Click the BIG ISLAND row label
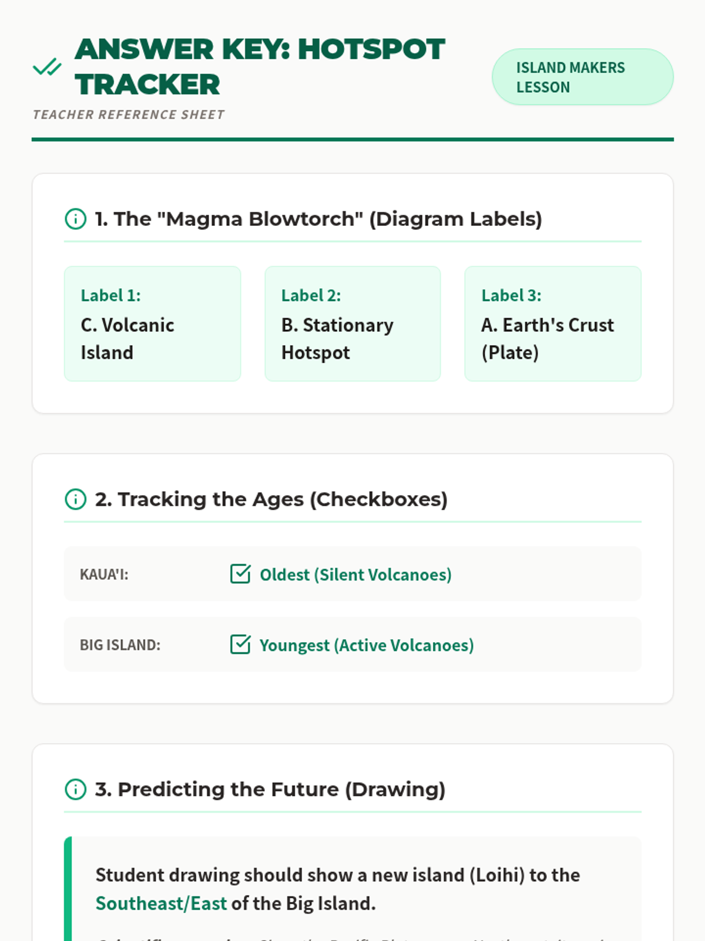The image size is (705, 941). click(x=120, y=645)
